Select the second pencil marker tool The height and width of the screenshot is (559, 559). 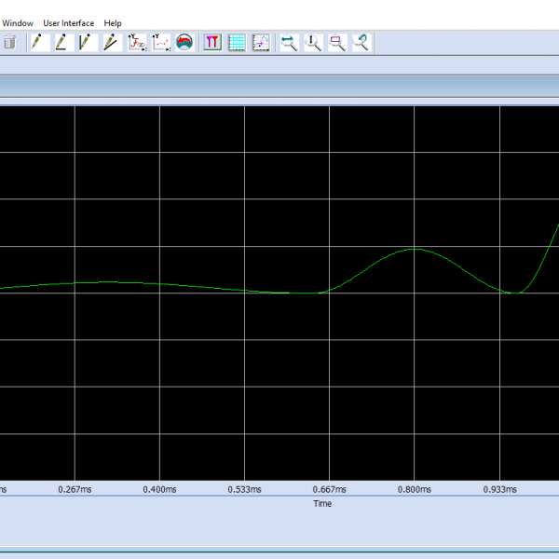[x=61, y=42]
